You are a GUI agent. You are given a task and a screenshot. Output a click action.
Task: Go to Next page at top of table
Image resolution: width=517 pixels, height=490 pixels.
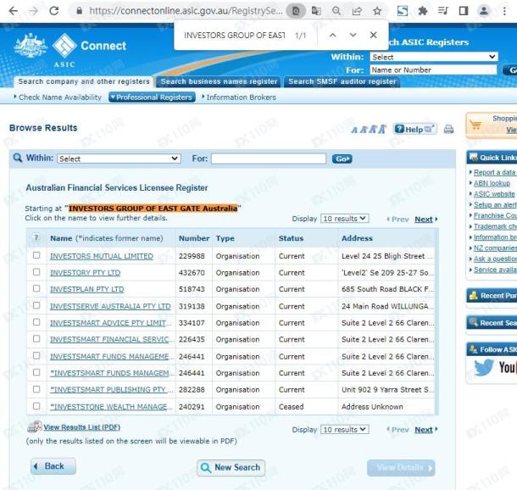pos(424,220)
